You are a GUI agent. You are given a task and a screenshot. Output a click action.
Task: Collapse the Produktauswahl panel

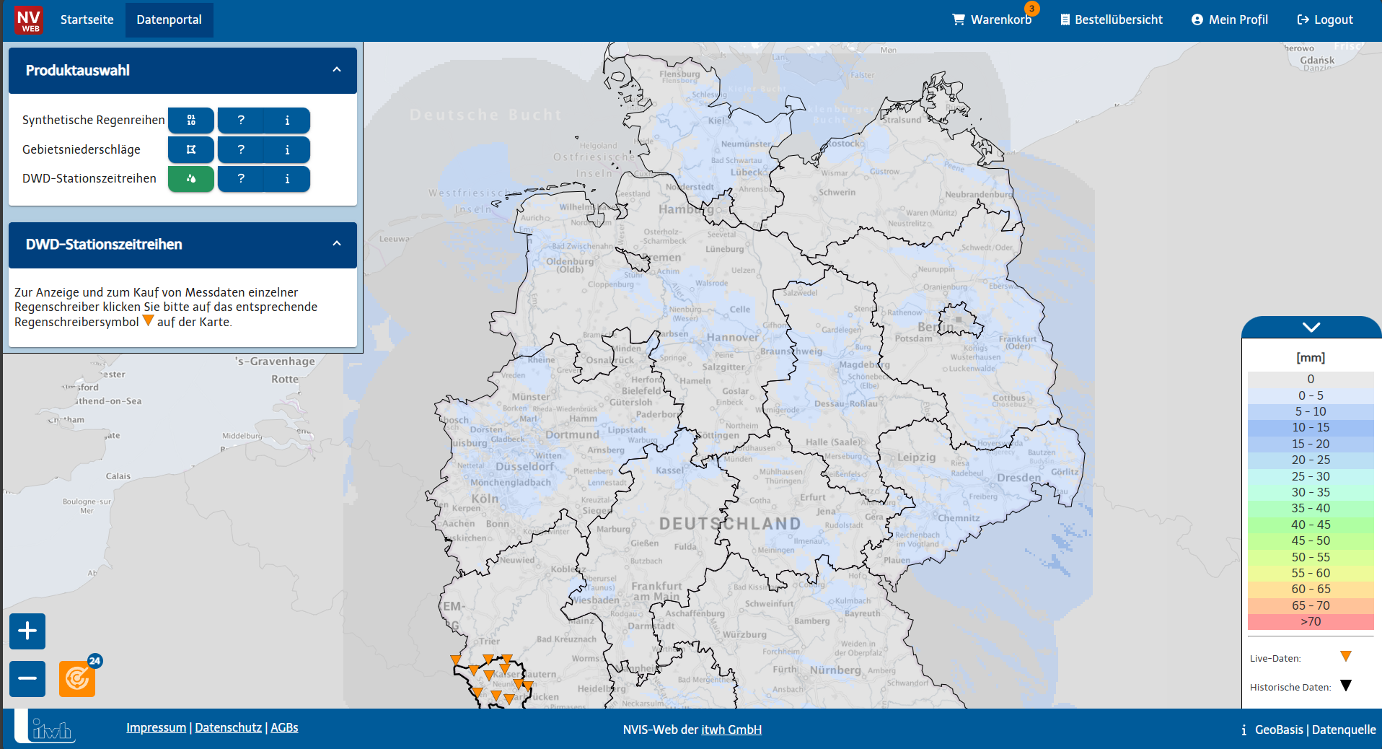click(336, 70)
